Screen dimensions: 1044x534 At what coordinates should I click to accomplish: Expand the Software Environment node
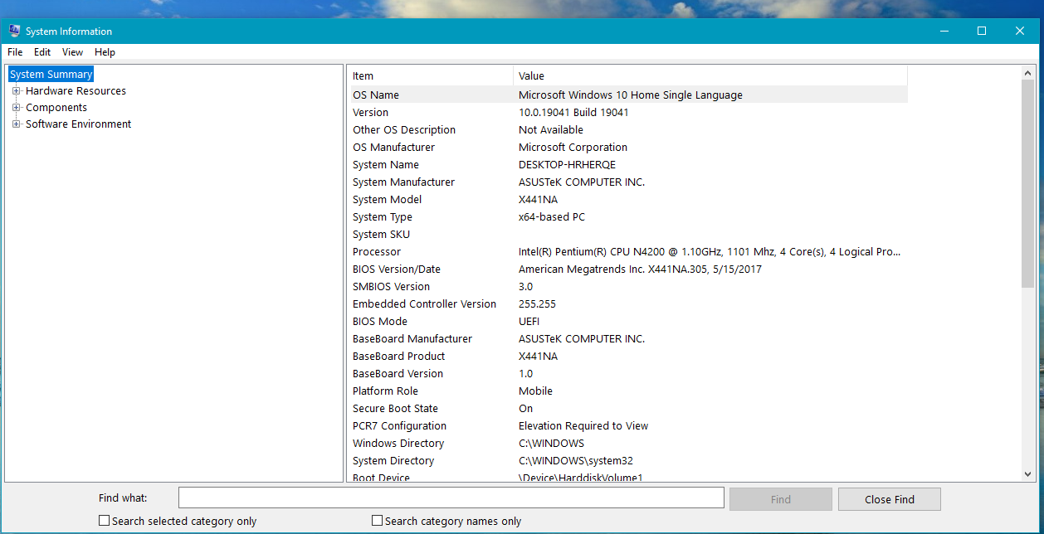(x=16, y=124)
